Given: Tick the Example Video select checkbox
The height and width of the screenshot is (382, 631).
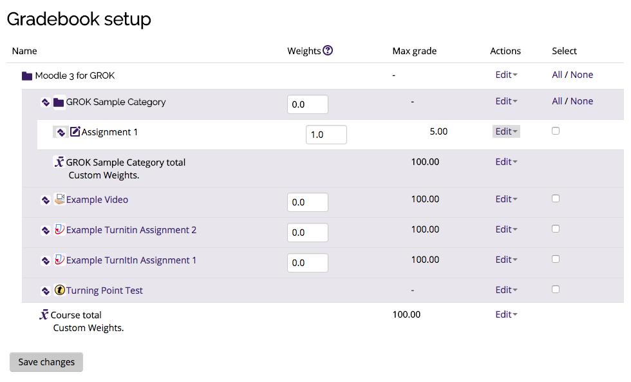Looking at the screenshot, I should point(556,198).
